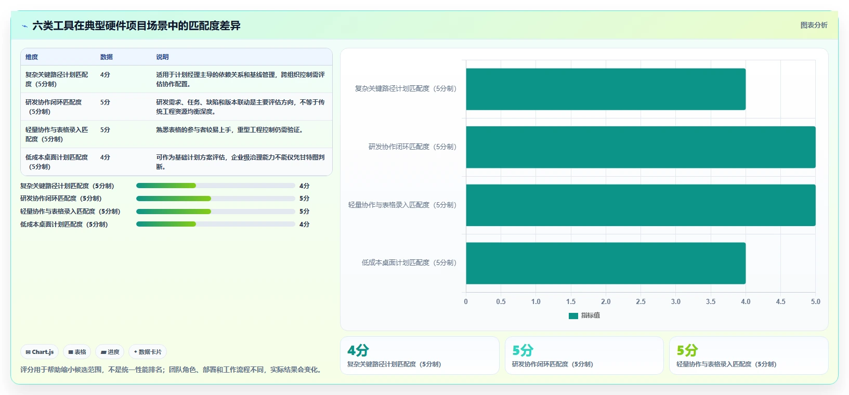
Task: Click the card title 六类工具在典型硬件项目场景中的匹配度差异
Action: point(136,26)
